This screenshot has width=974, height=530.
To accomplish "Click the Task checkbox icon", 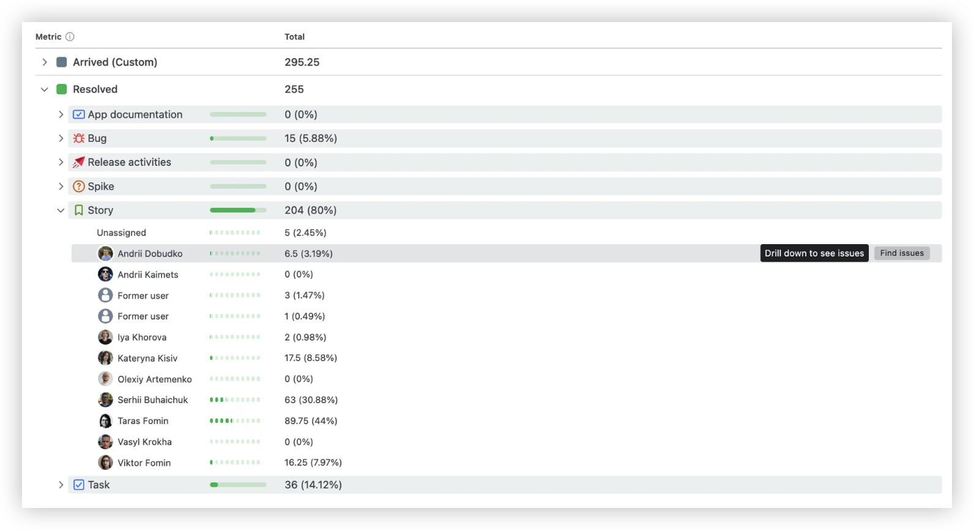I will pyautogui.click(x=79, y=485).
